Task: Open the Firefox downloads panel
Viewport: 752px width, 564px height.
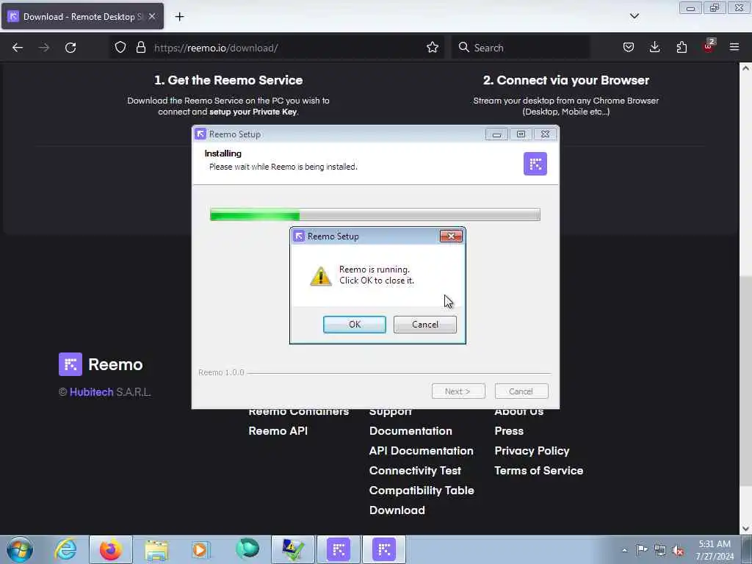Action: pos(654,47)
